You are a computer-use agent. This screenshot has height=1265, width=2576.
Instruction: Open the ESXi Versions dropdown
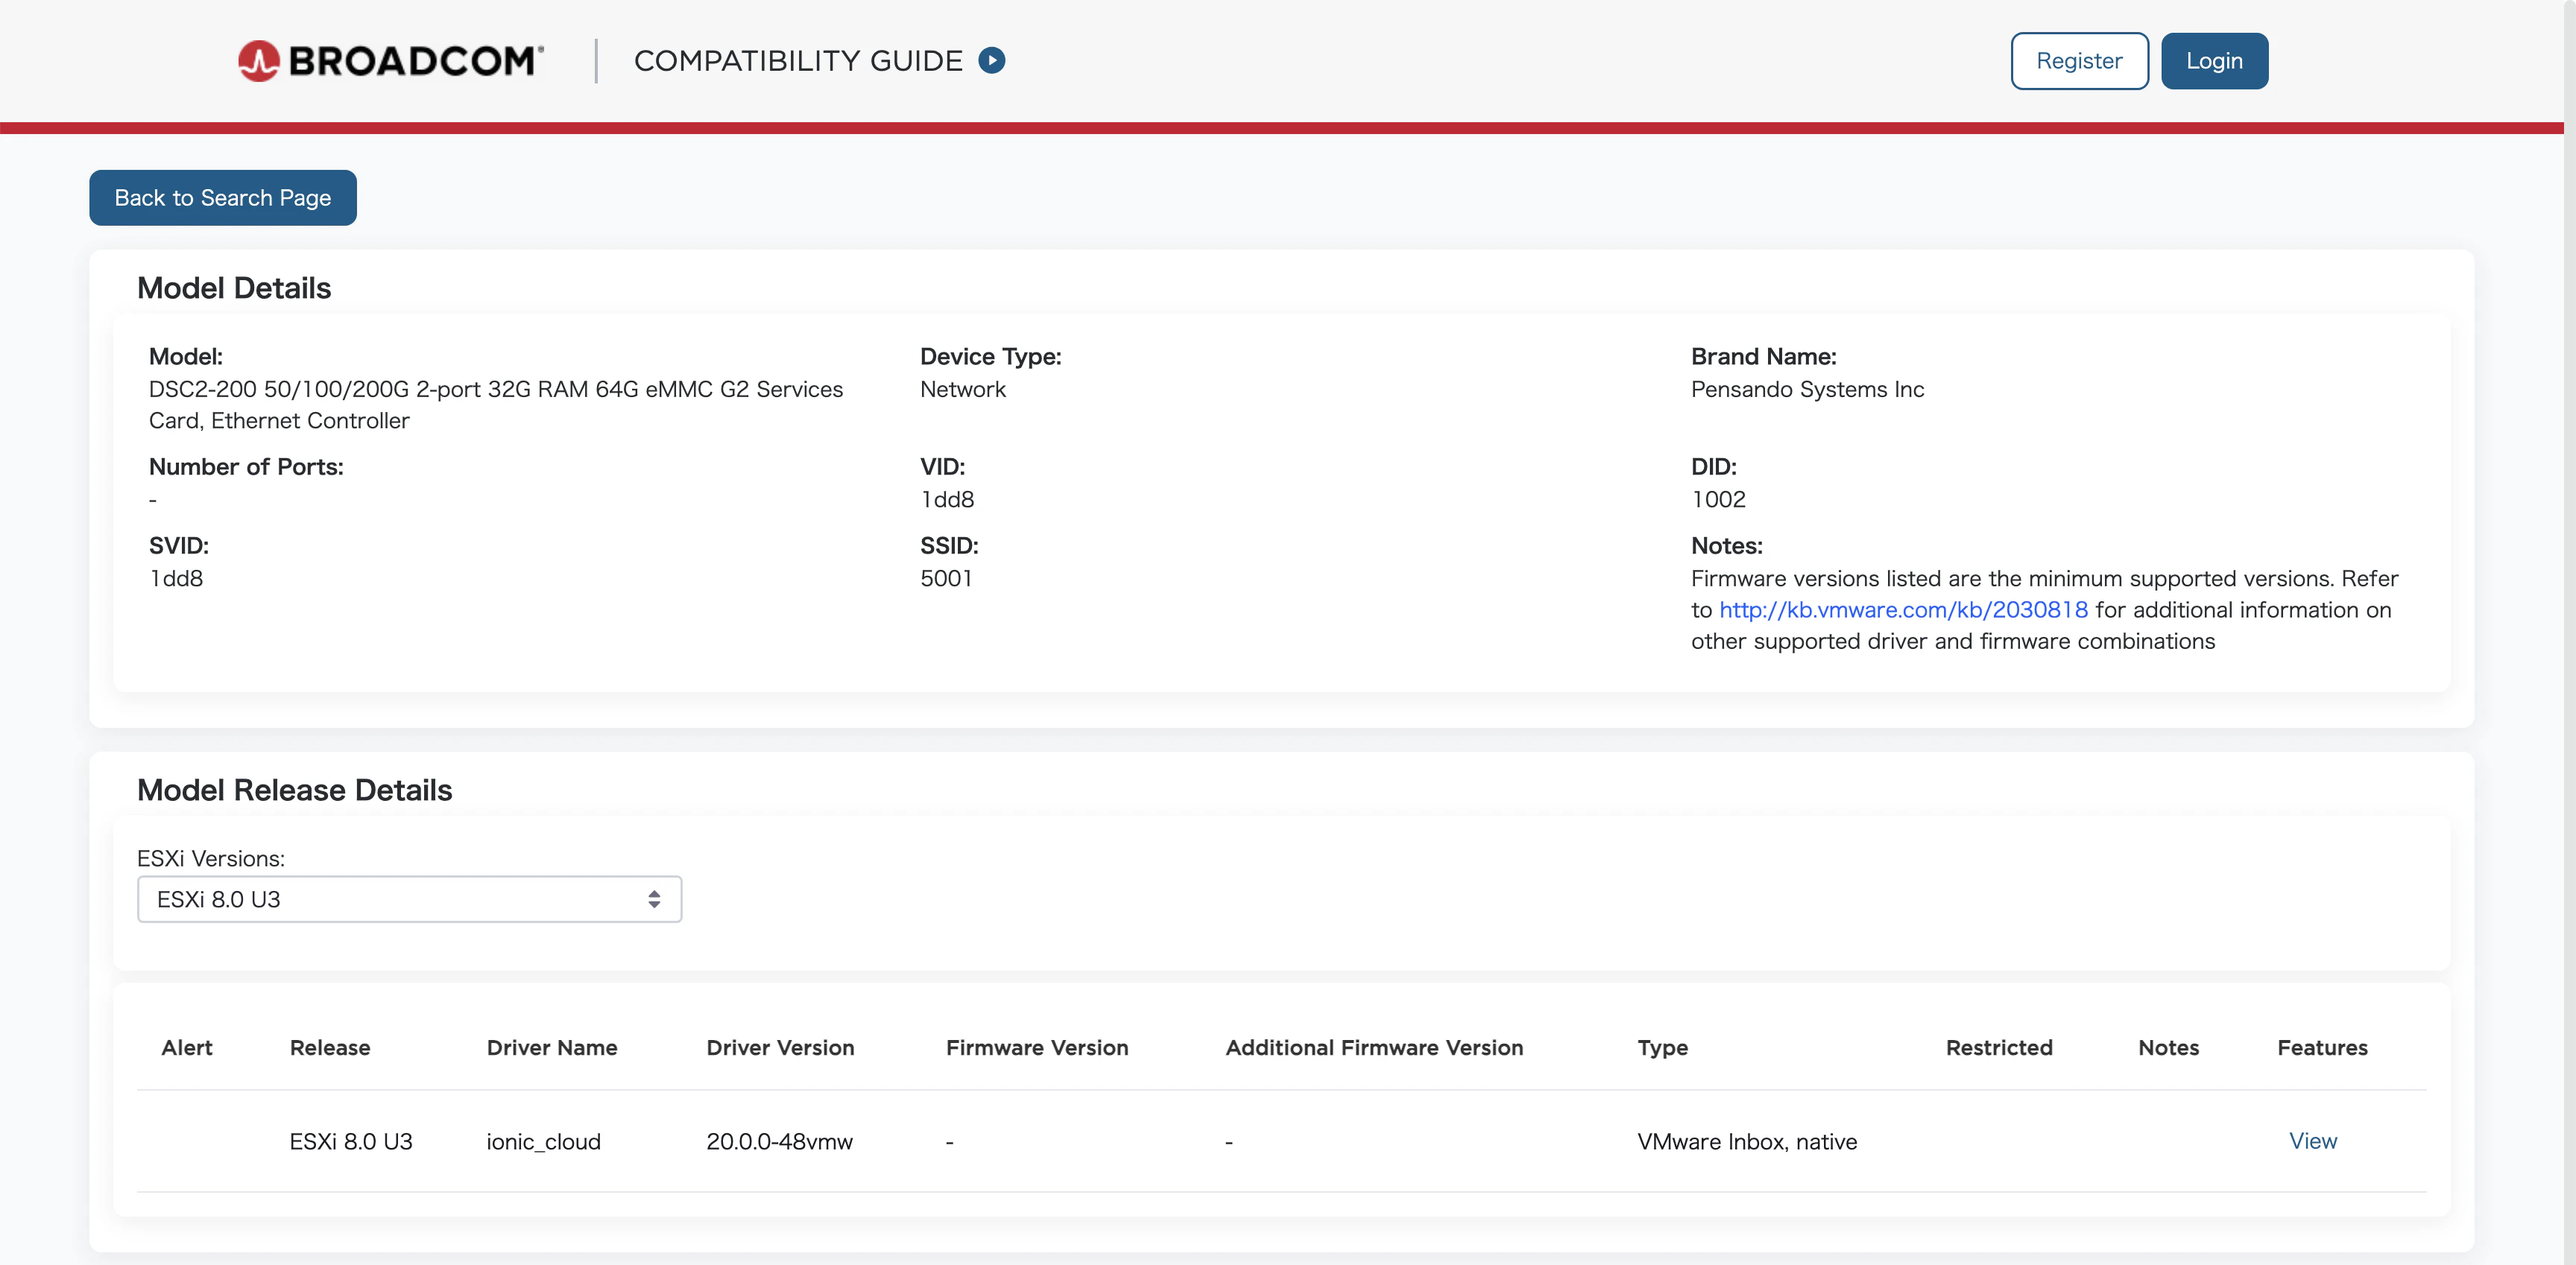409,899
